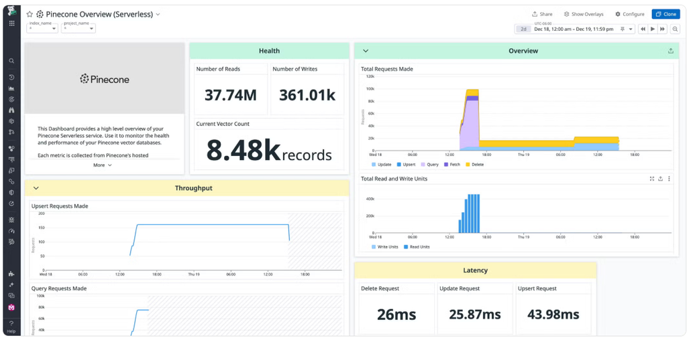Export the Total Read and Write Units widget
Viewport: 687px width, 338px height.
[660, 179]
